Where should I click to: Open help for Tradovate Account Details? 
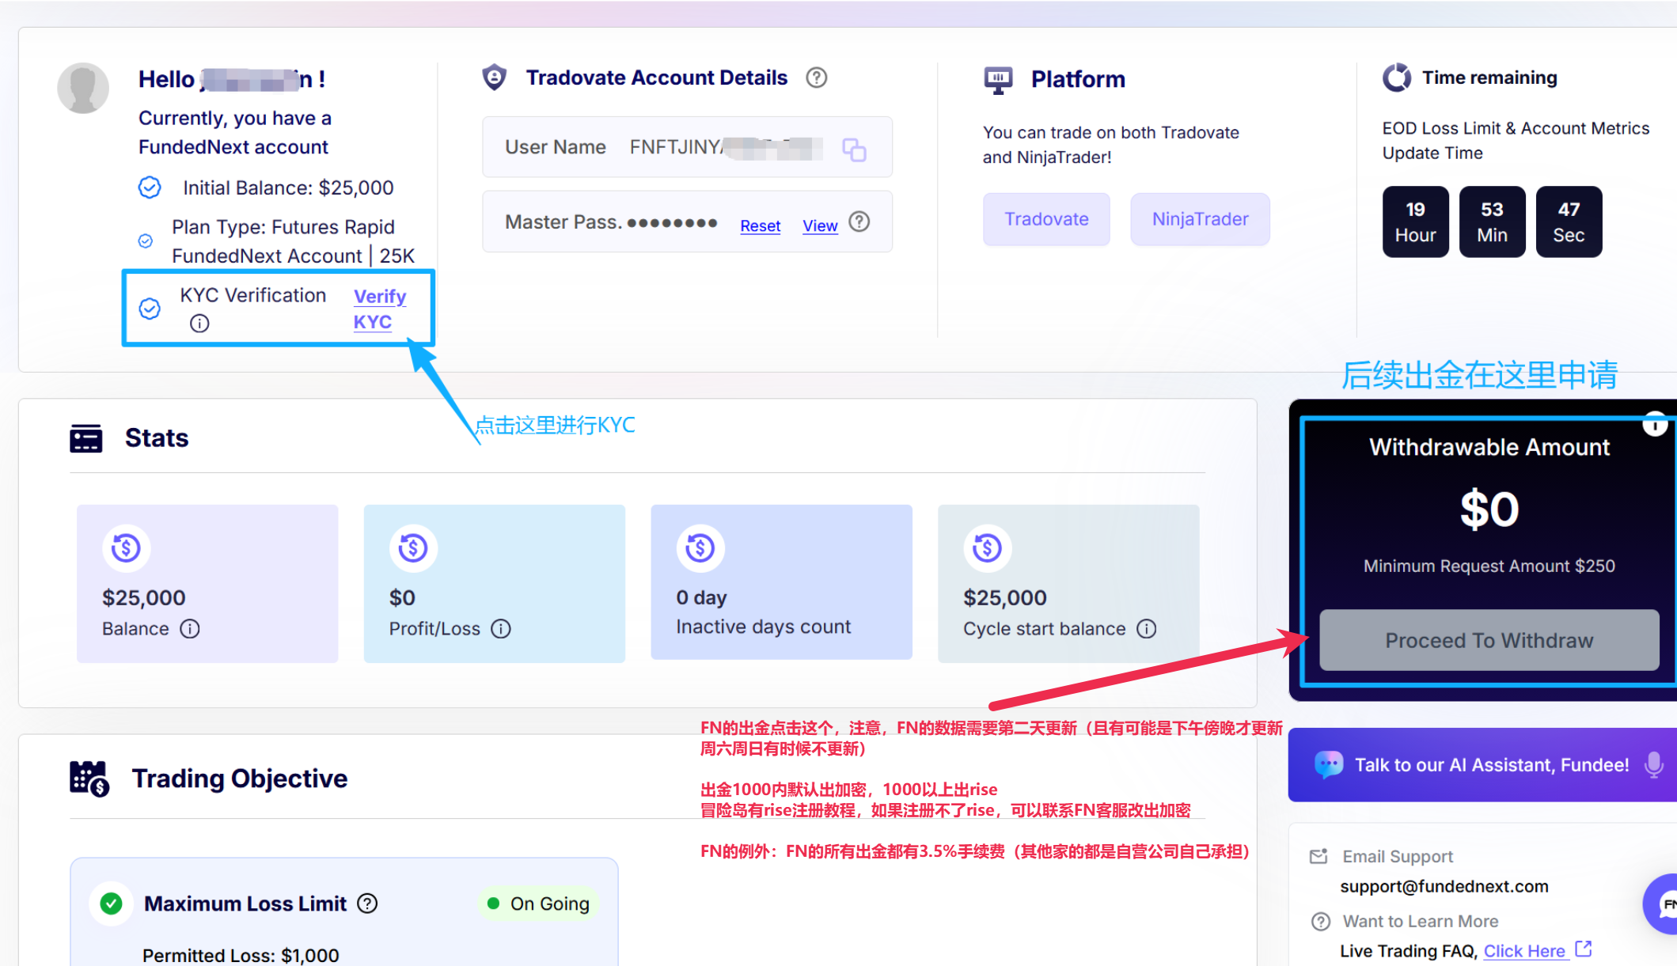(x=817, y=78)
